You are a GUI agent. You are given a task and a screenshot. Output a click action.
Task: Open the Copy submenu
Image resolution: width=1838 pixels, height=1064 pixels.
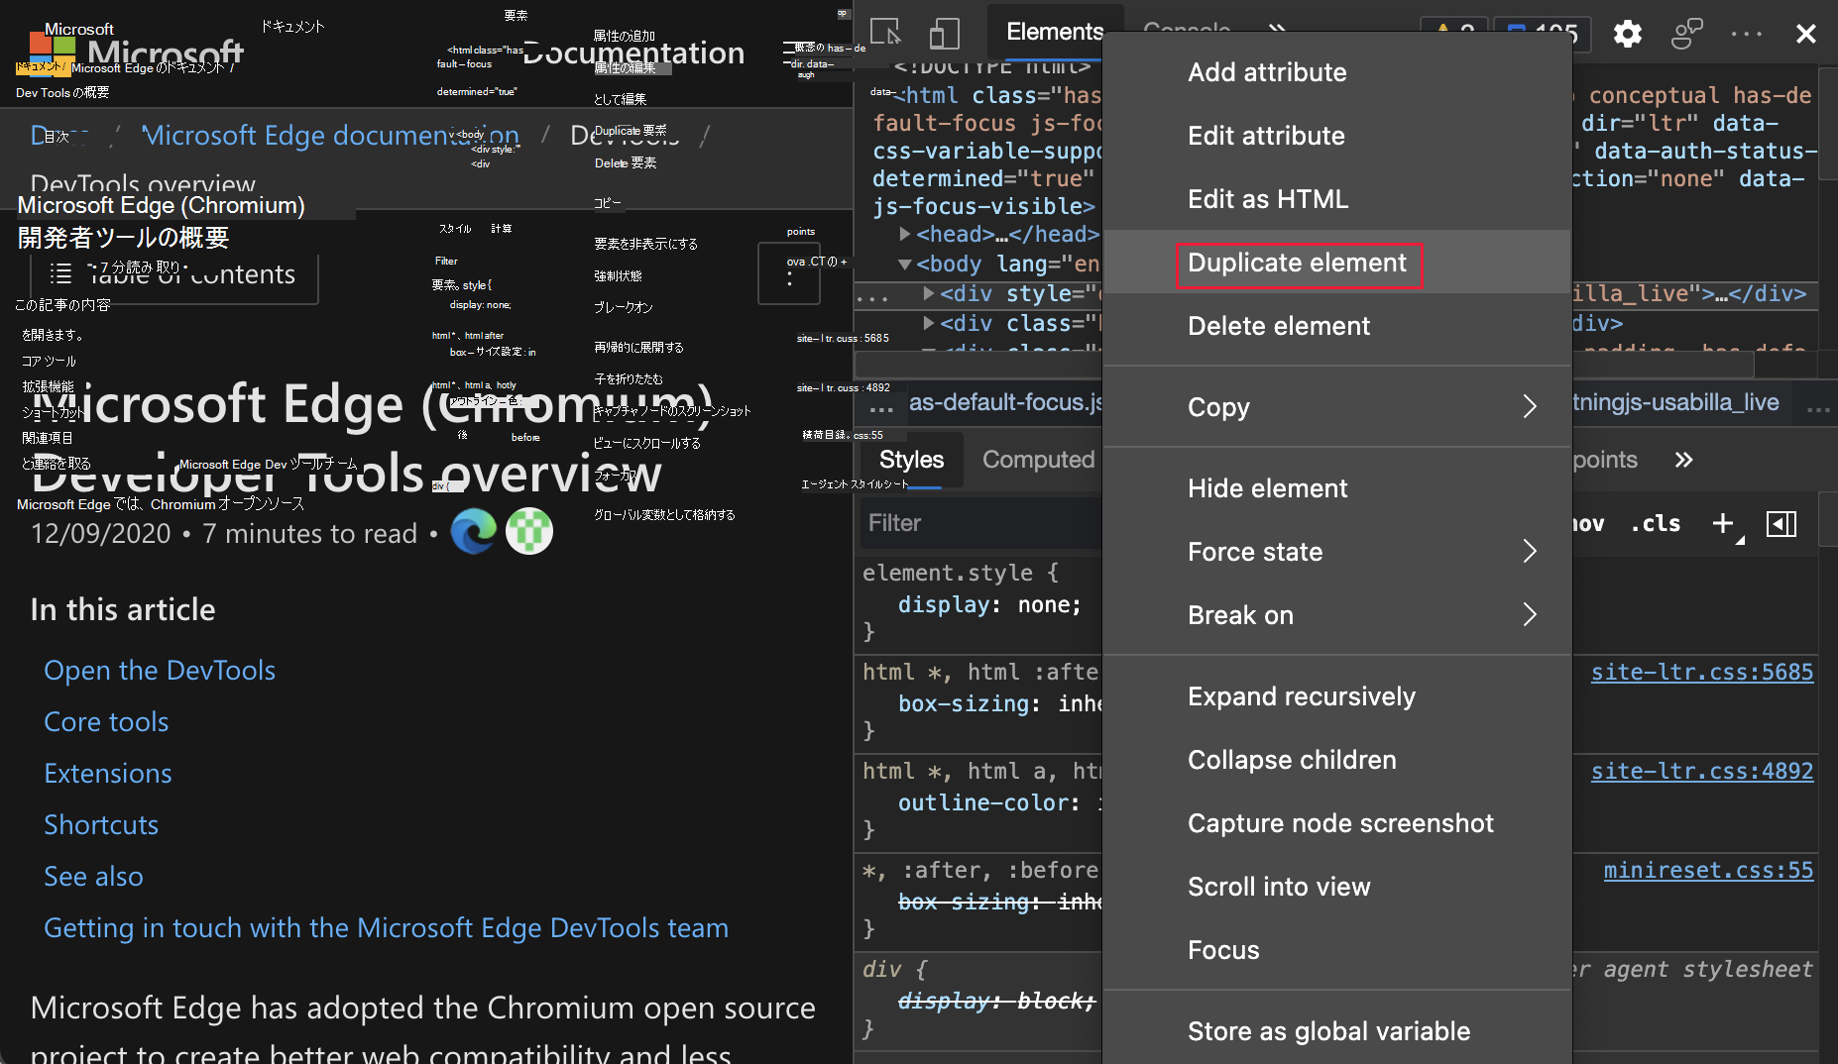tap(1336, 407)
